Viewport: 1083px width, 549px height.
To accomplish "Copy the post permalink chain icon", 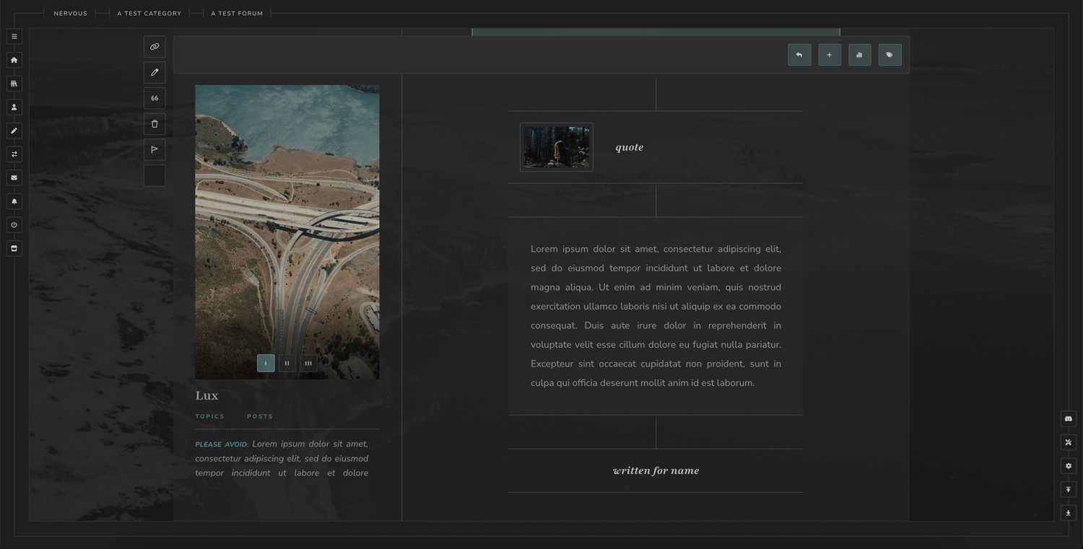I will pos(155,47).
